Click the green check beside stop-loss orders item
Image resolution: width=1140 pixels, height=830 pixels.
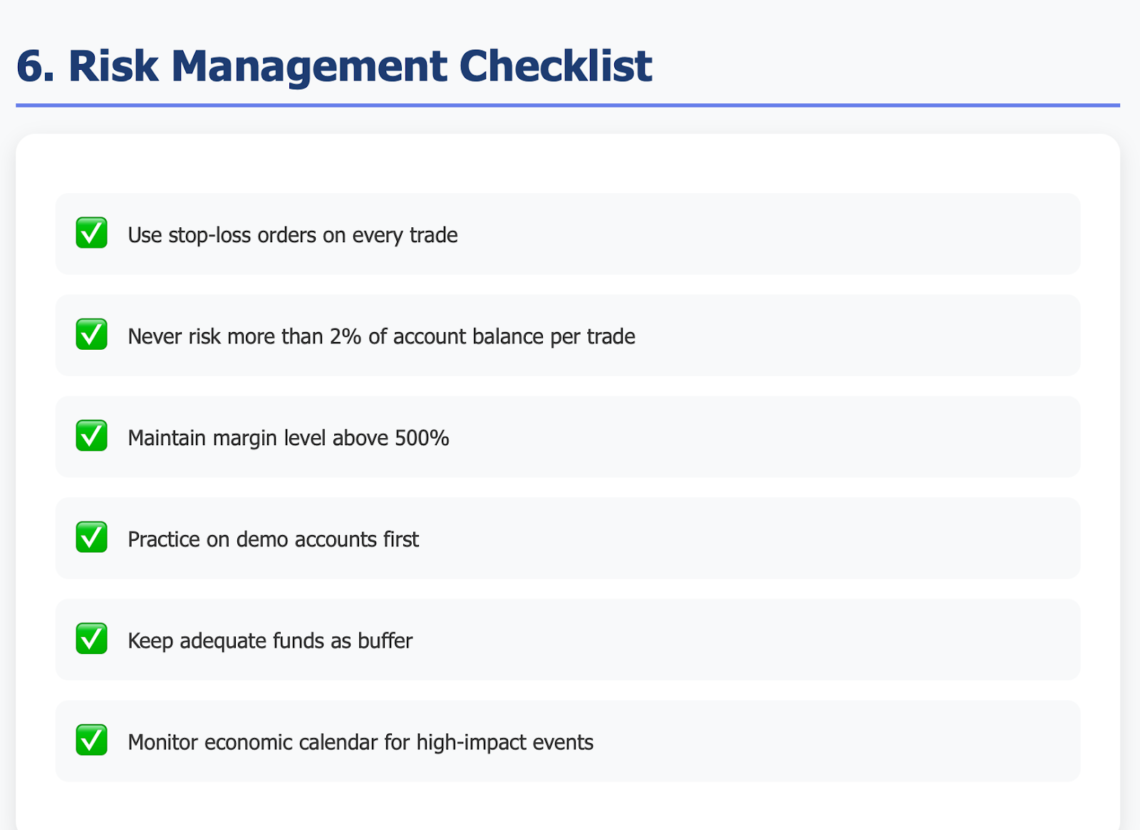[x=92, y=233]
